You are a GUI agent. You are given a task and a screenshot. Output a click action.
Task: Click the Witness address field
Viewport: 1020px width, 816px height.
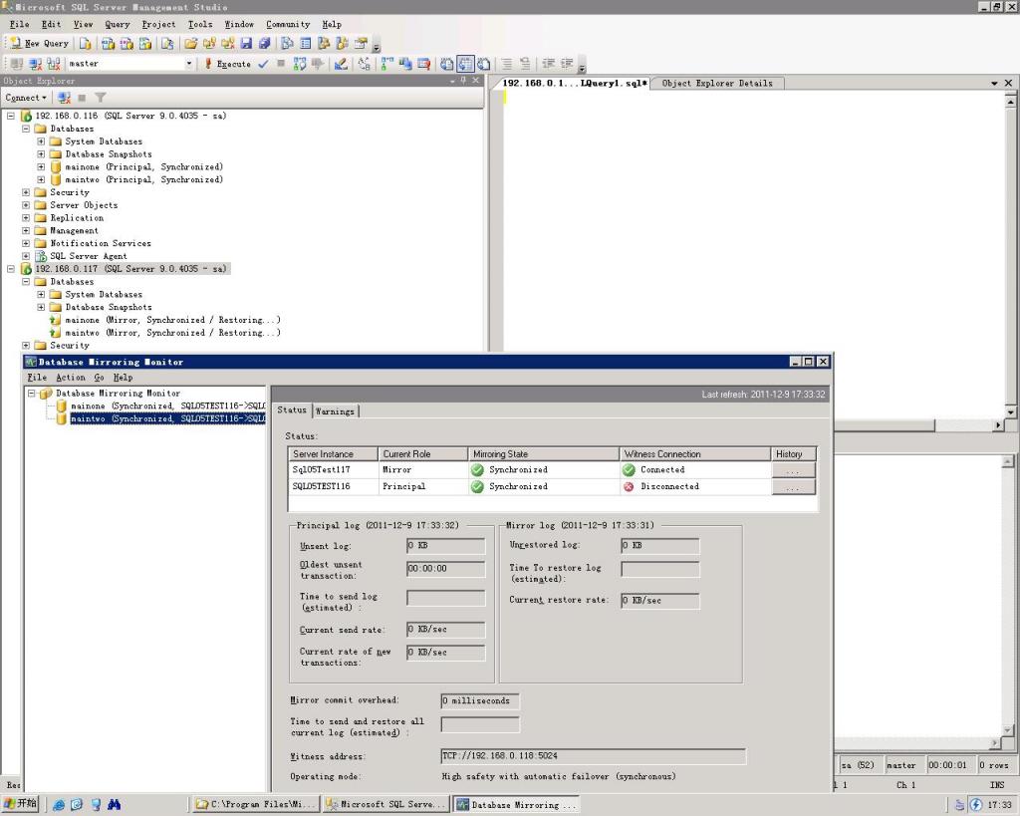(x=594, y=756)
